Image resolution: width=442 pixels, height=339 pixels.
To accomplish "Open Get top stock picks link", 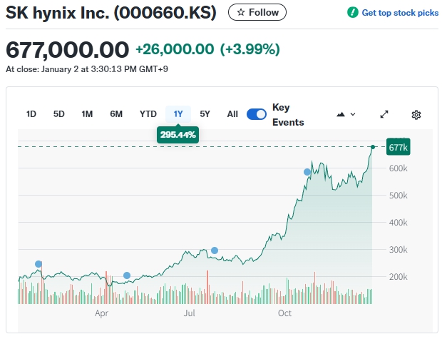I will point(393,13).
